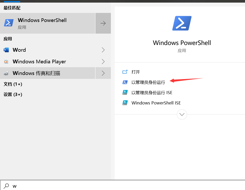This screenshot has width=245, height=190.
Task: Focus the search box containing w
Action: pyautogui.click(x=123, y=185)
